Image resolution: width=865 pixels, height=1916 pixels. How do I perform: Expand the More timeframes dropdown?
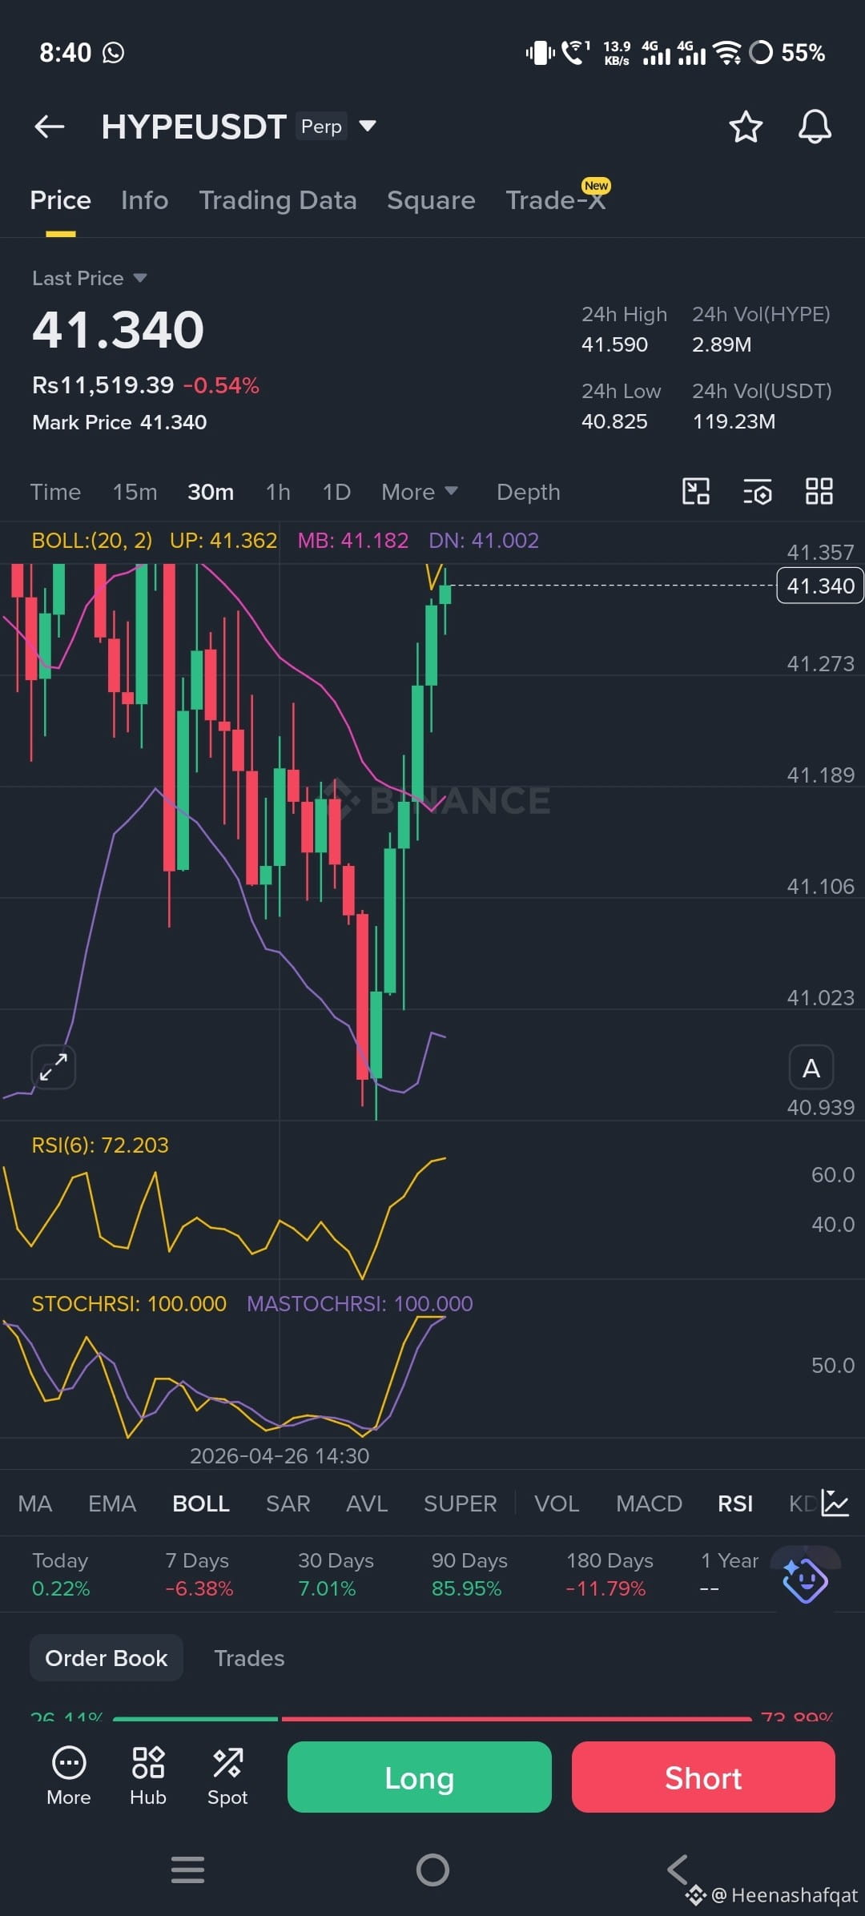point(419,492)
